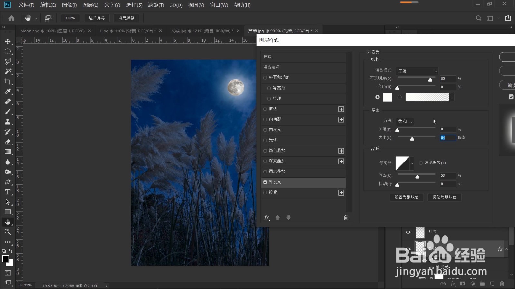This screenshot has width=515, height=289.
Task: Switch to the Moon.png document tab
Action: [x=52, y=31]
